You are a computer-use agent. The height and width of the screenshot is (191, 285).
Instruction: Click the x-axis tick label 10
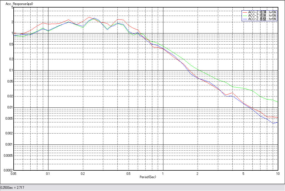[x=277, y=173]
